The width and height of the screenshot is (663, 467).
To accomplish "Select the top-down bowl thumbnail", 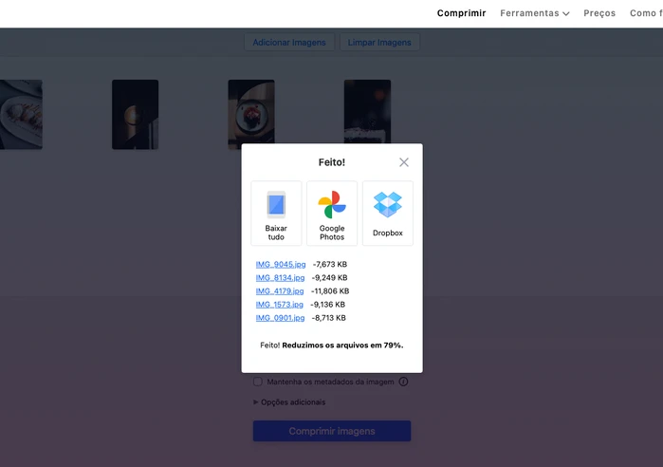I will pyautogui.click(x=251, y=114).
